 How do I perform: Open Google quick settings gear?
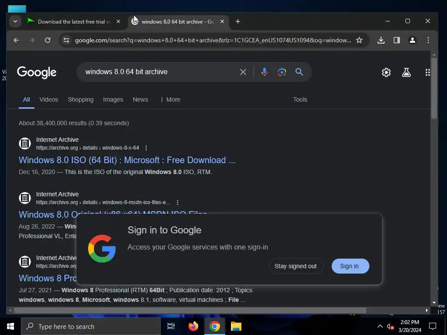click(386, 72)
